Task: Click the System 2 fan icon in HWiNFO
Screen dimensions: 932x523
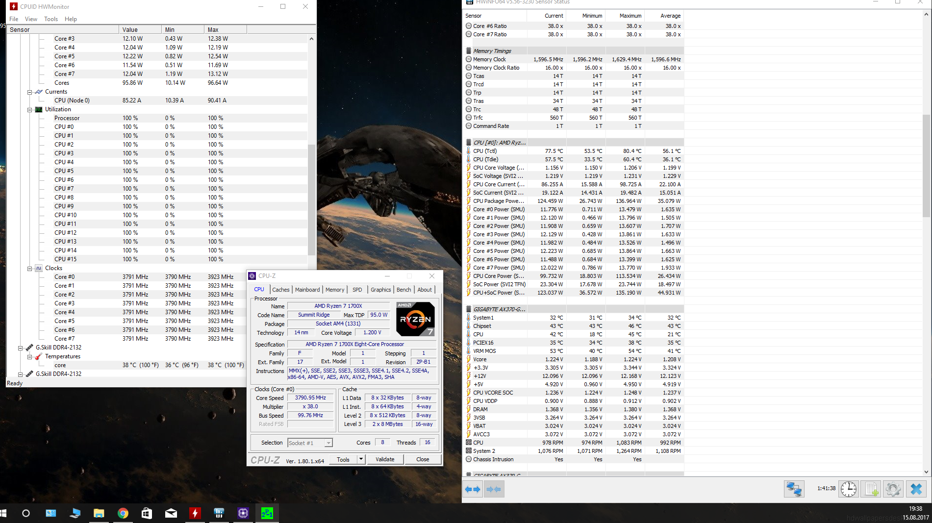Action: point(469,451)
